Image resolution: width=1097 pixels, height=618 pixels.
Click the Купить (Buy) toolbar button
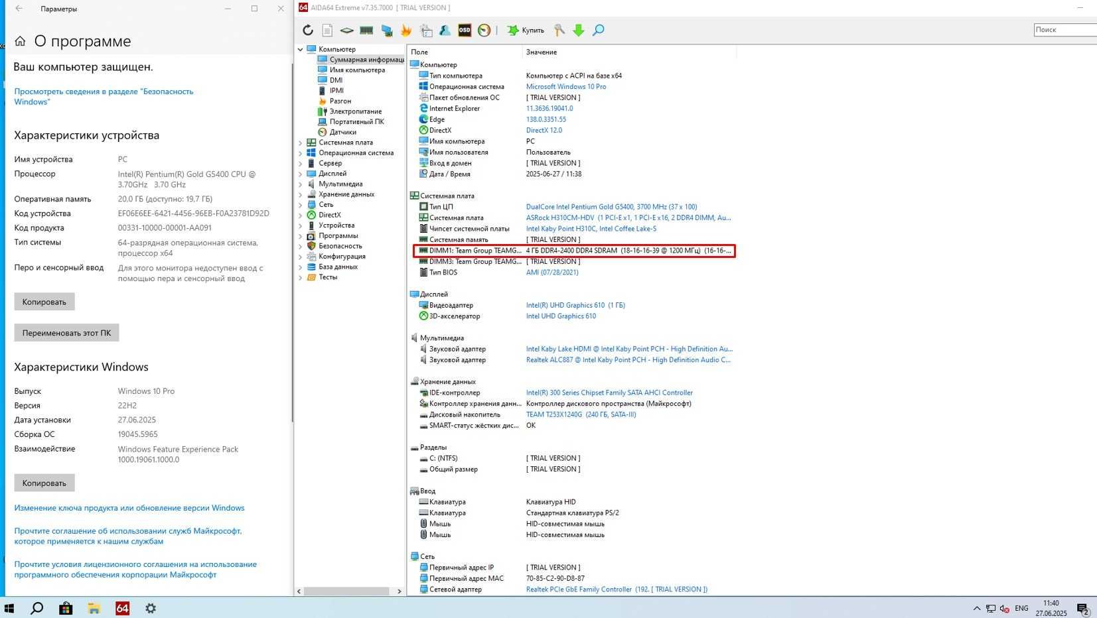click(526, 30)
